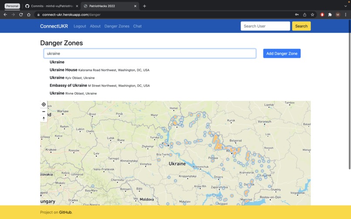This screenshot has width=351, height=219.
Task: Focus the Search User field
Action: 265,26
